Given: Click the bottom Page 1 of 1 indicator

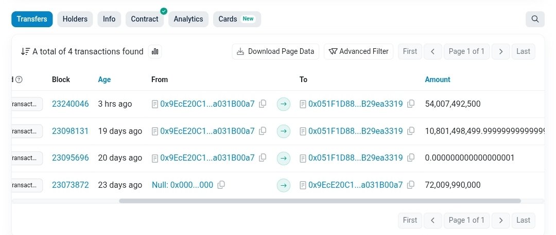Looking at the screenshot, I should coord(466,220).
